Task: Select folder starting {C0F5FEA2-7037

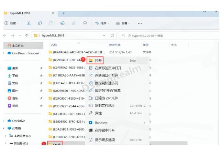Action: [x=67, y=67]
